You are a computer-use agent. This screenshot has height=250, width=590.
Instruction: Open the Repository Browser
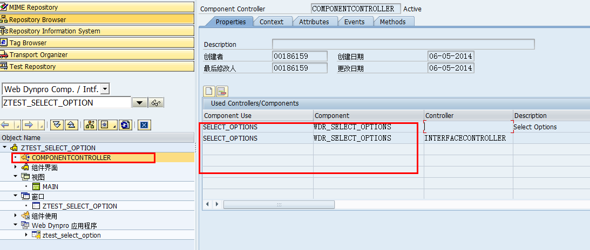[x=97, y=19]
